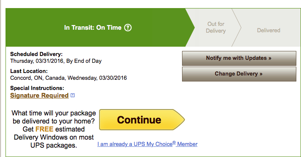Click the FREE highlighted word in promo text
Viewport: 301px width, 157px height.
pyautogui.click(x=44, y=129)
